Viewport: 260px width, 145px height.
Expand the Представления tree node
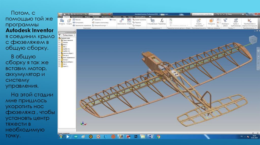click(x=59, y=40)
